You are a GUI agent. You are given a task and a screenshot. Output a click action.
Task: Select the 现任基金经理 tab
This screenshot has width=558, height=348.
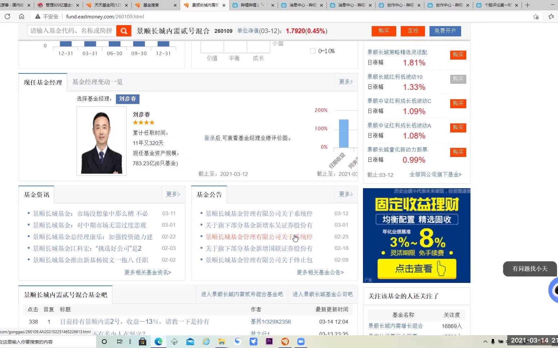click(x=43, y=82)
